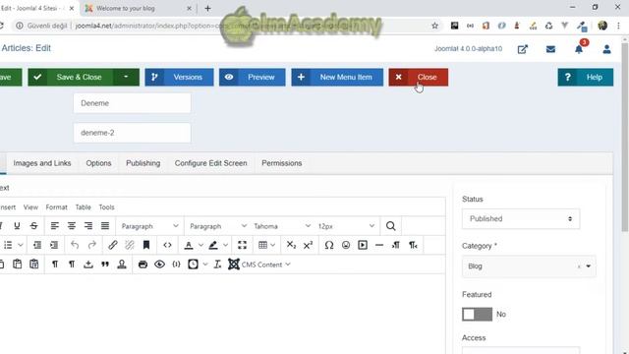Open the Images and Links tab
The image size is (629, 354).
click(42, 163)
